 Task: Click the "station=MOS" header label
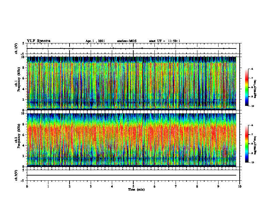point(127,41)
